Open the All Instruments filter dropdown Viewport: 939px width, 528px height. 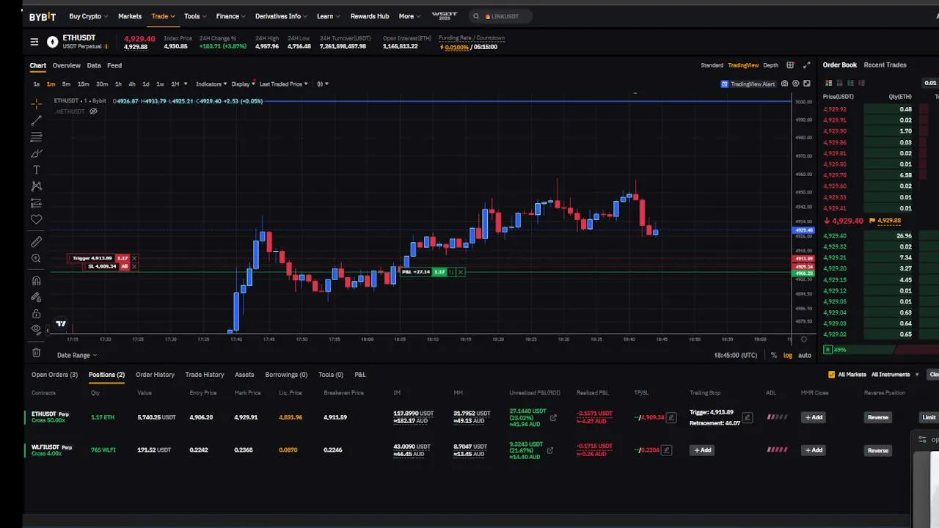pos(895,375)
